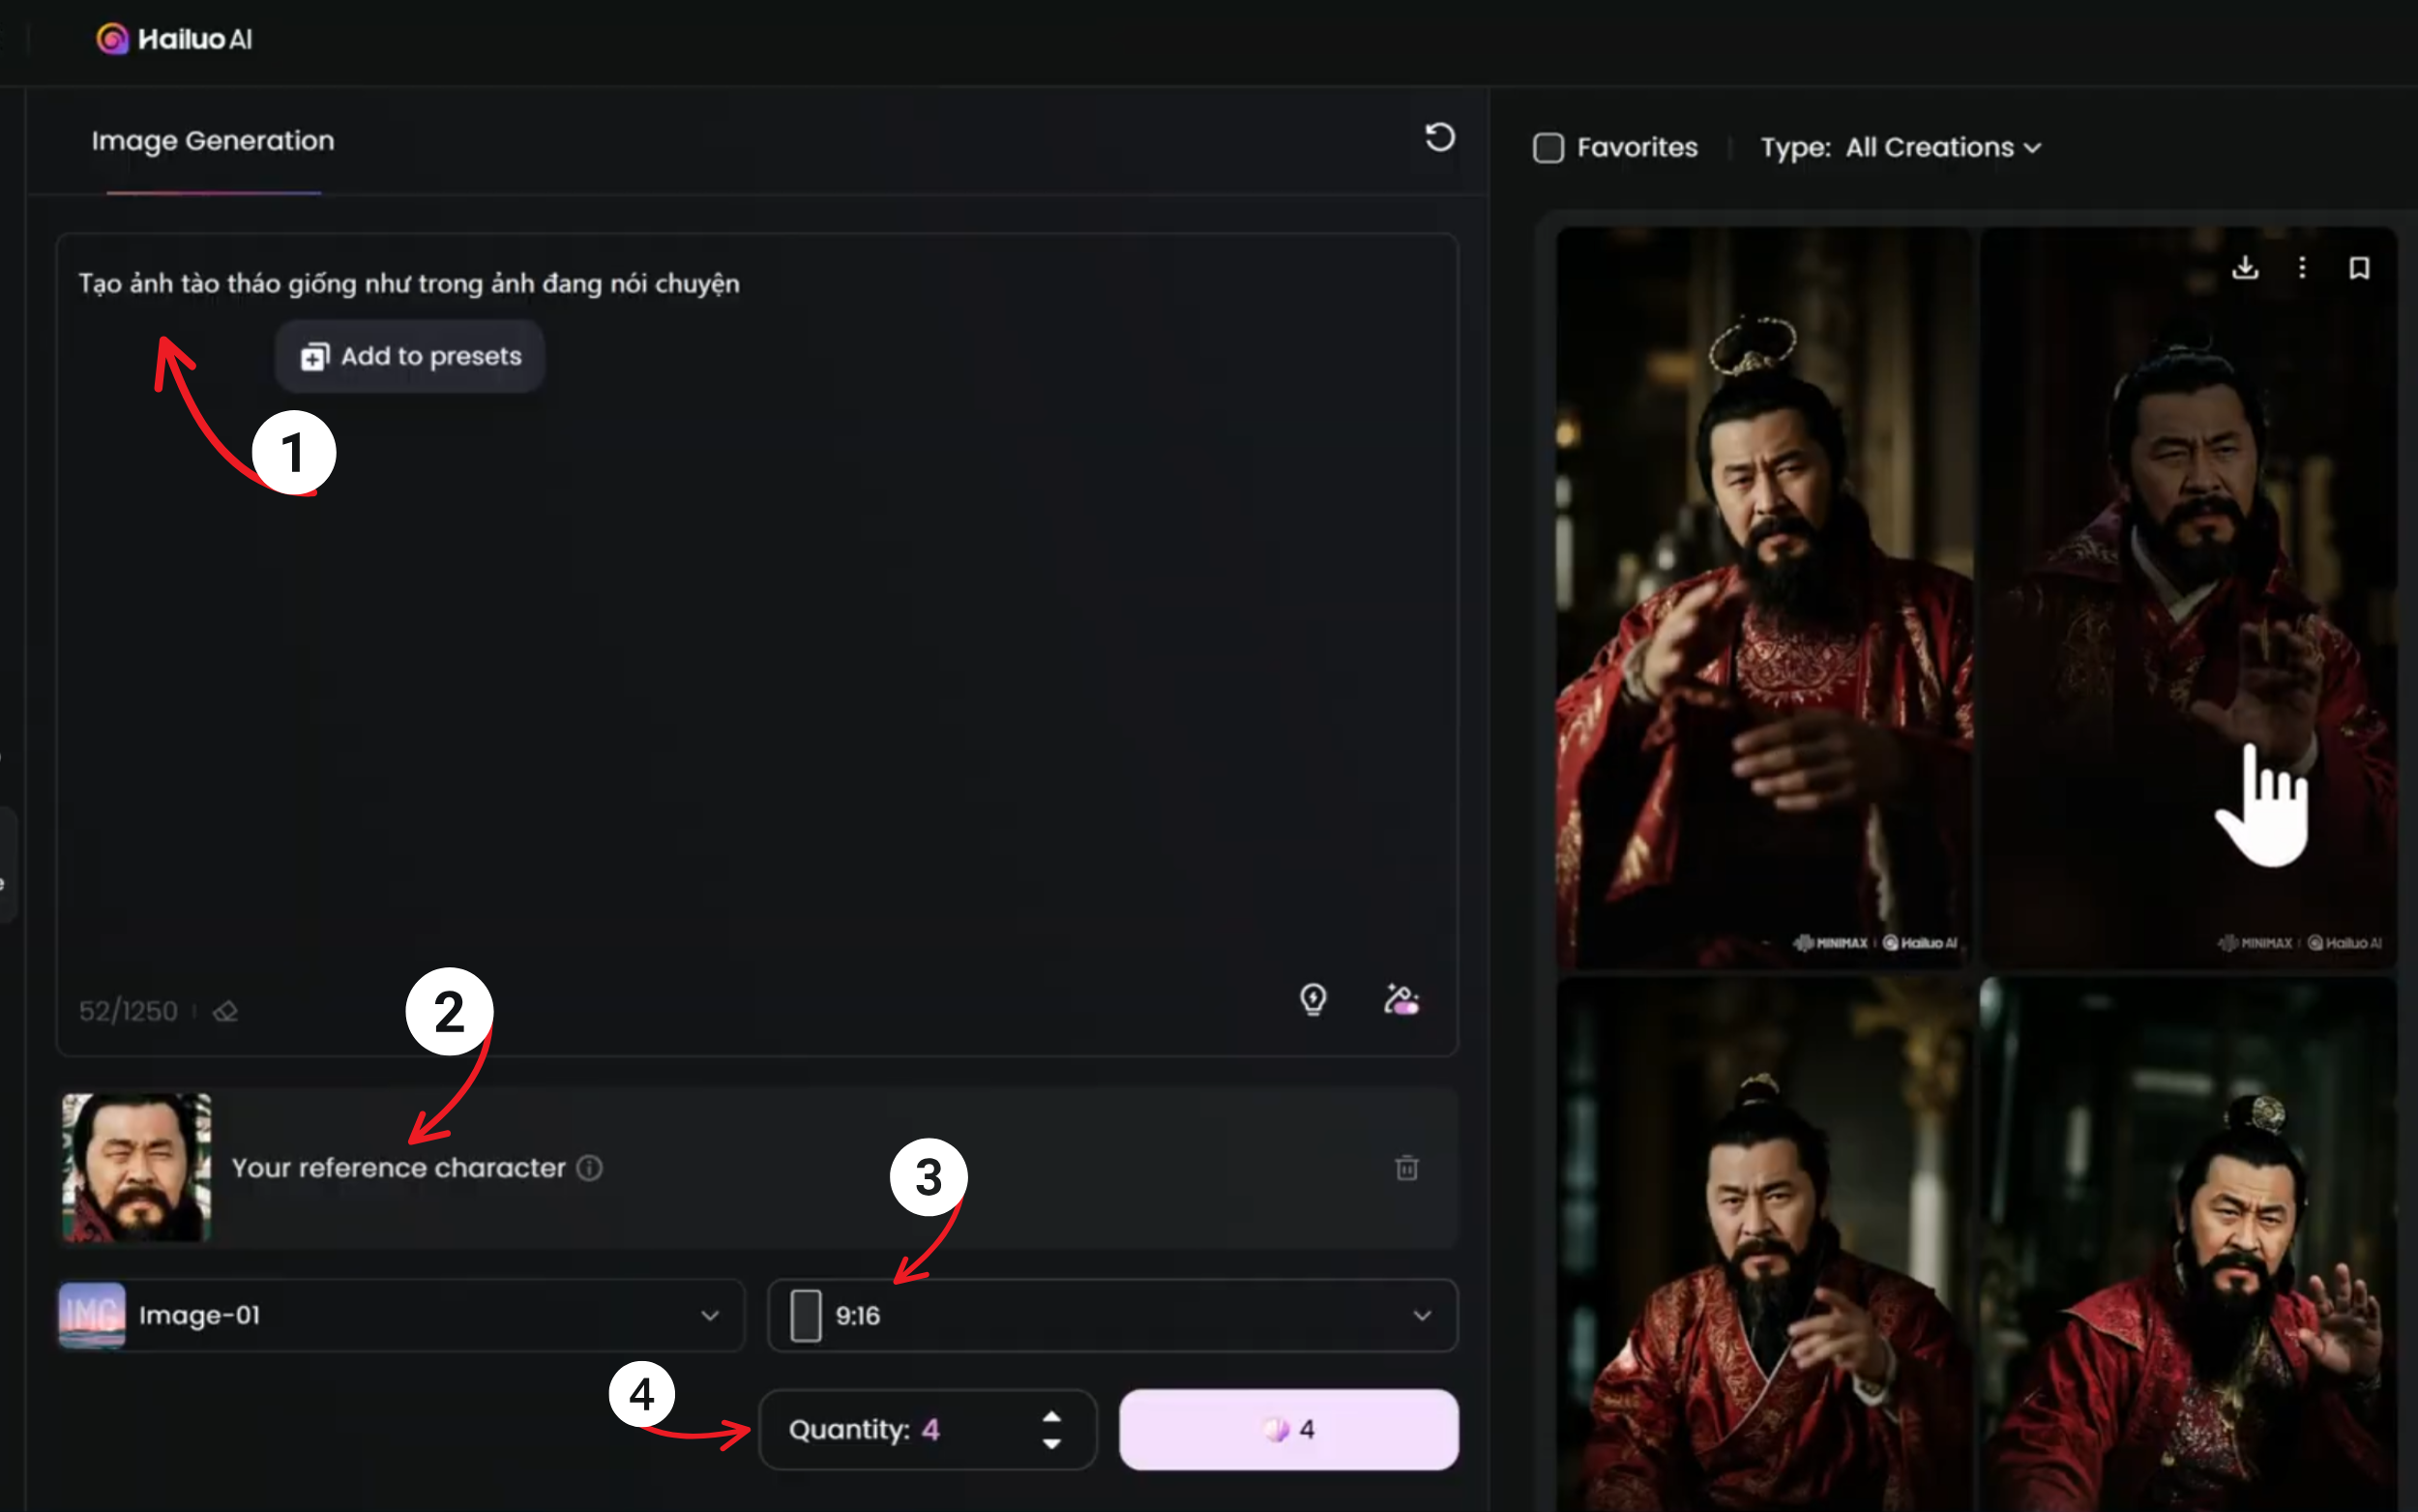
Task: Increase quantity with the up arrow
Action: click(x=1050, y=1417)
